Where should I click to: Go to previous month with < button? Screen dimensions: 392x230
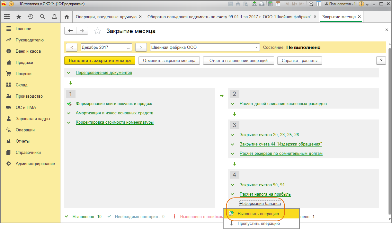72,47
